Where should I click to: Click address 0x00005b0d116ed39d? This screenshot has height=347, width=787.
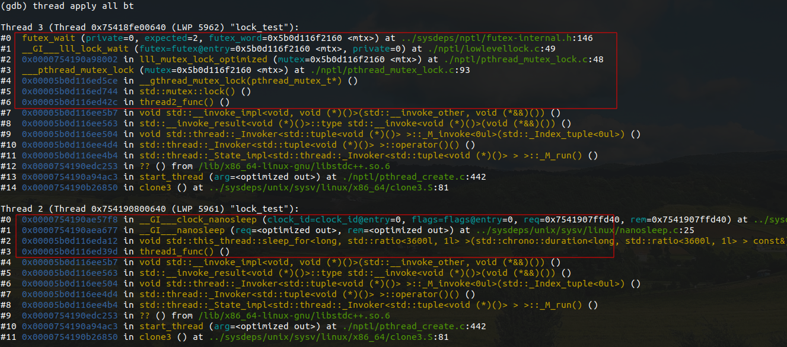(70, 252)
